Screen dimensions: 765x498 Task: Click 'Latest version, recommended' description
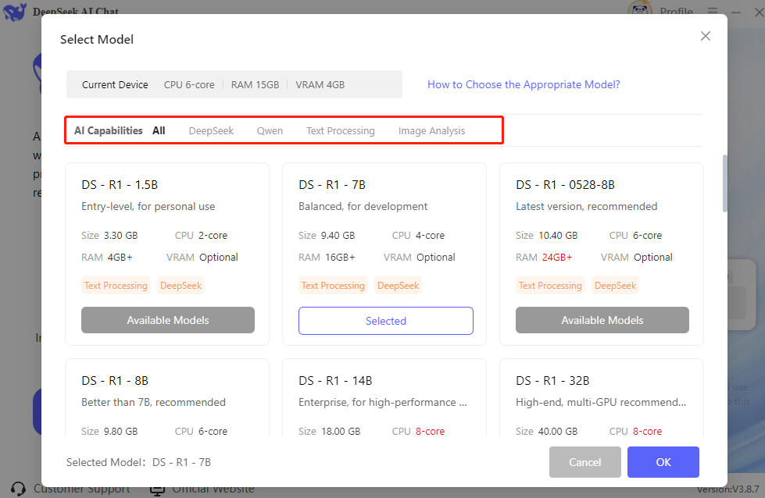[x=586, y=206]
